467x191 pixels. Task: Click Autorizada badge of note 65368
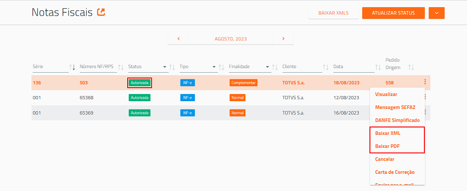click(140, 98)
